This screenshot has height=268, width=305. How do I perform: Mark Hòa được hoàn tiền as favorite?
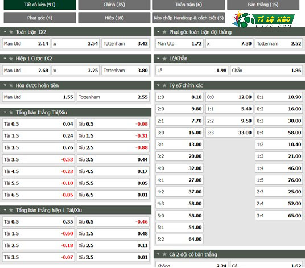tap(11, 85)
